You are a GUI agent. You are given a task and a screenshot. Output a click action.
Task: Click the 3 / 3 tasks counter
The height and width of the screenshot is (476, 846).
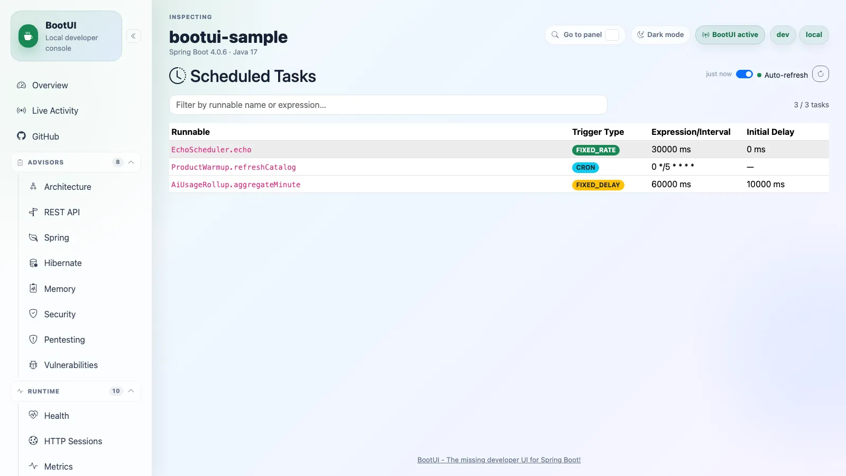tap(811, 105)
